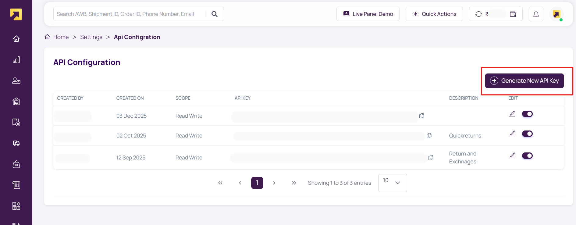Screen dimensions: 576x225
Task: Click the notification bell icon
Action: coord(536,14)
